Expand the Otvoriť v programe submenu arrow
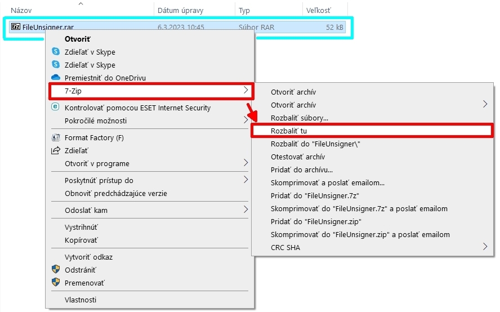Screen dimensions: 500x312 pos(245,163)
